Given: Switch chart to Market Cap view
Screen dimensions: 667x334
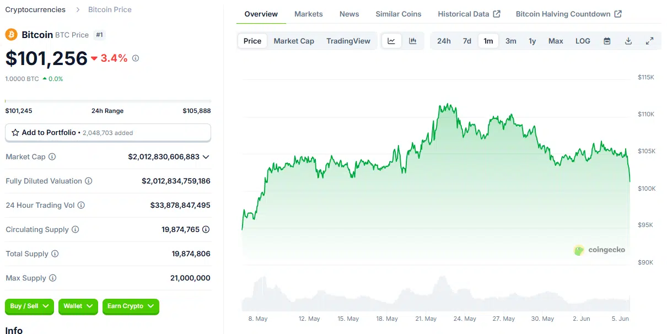Looking at the screenshot, I should click(294, 41).
